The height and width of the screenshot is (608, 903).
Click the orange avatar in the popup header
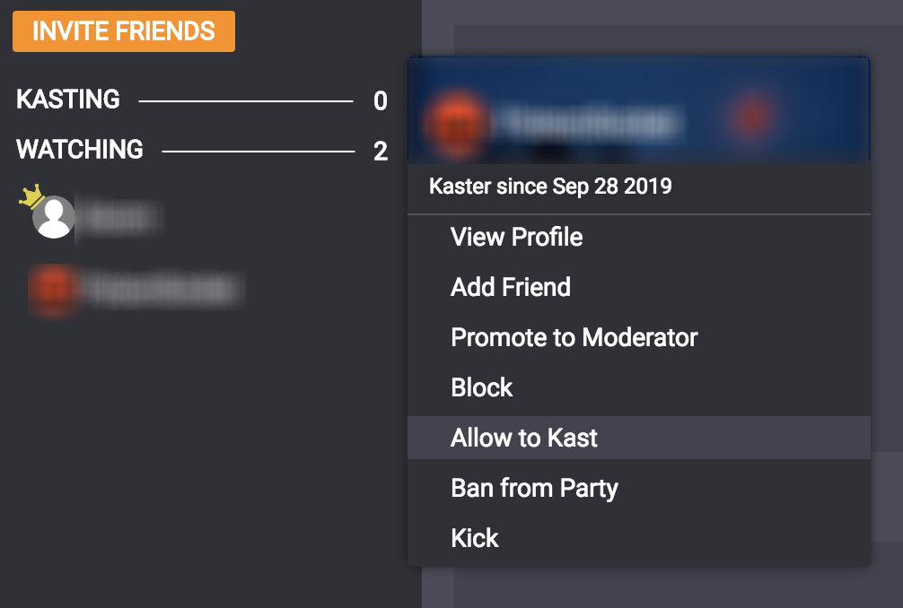pyautogui.click(x=455, y=119)
